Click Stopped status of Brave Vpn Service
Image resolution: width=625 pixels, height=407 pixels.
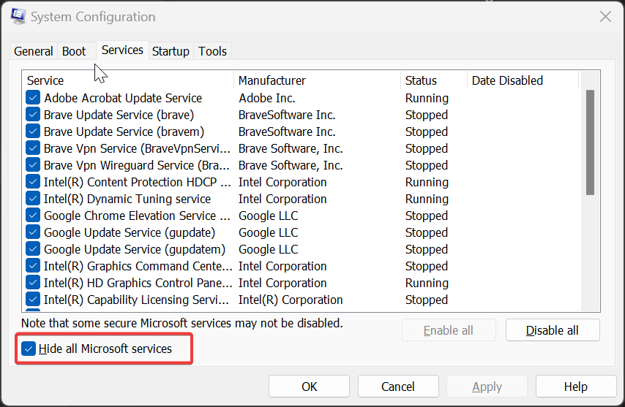(x=427, y=148)
